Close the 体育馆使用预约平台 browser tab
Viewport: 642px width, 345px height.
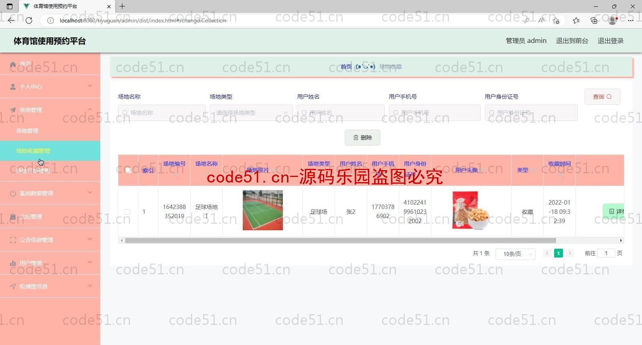(x=109, y=6)
